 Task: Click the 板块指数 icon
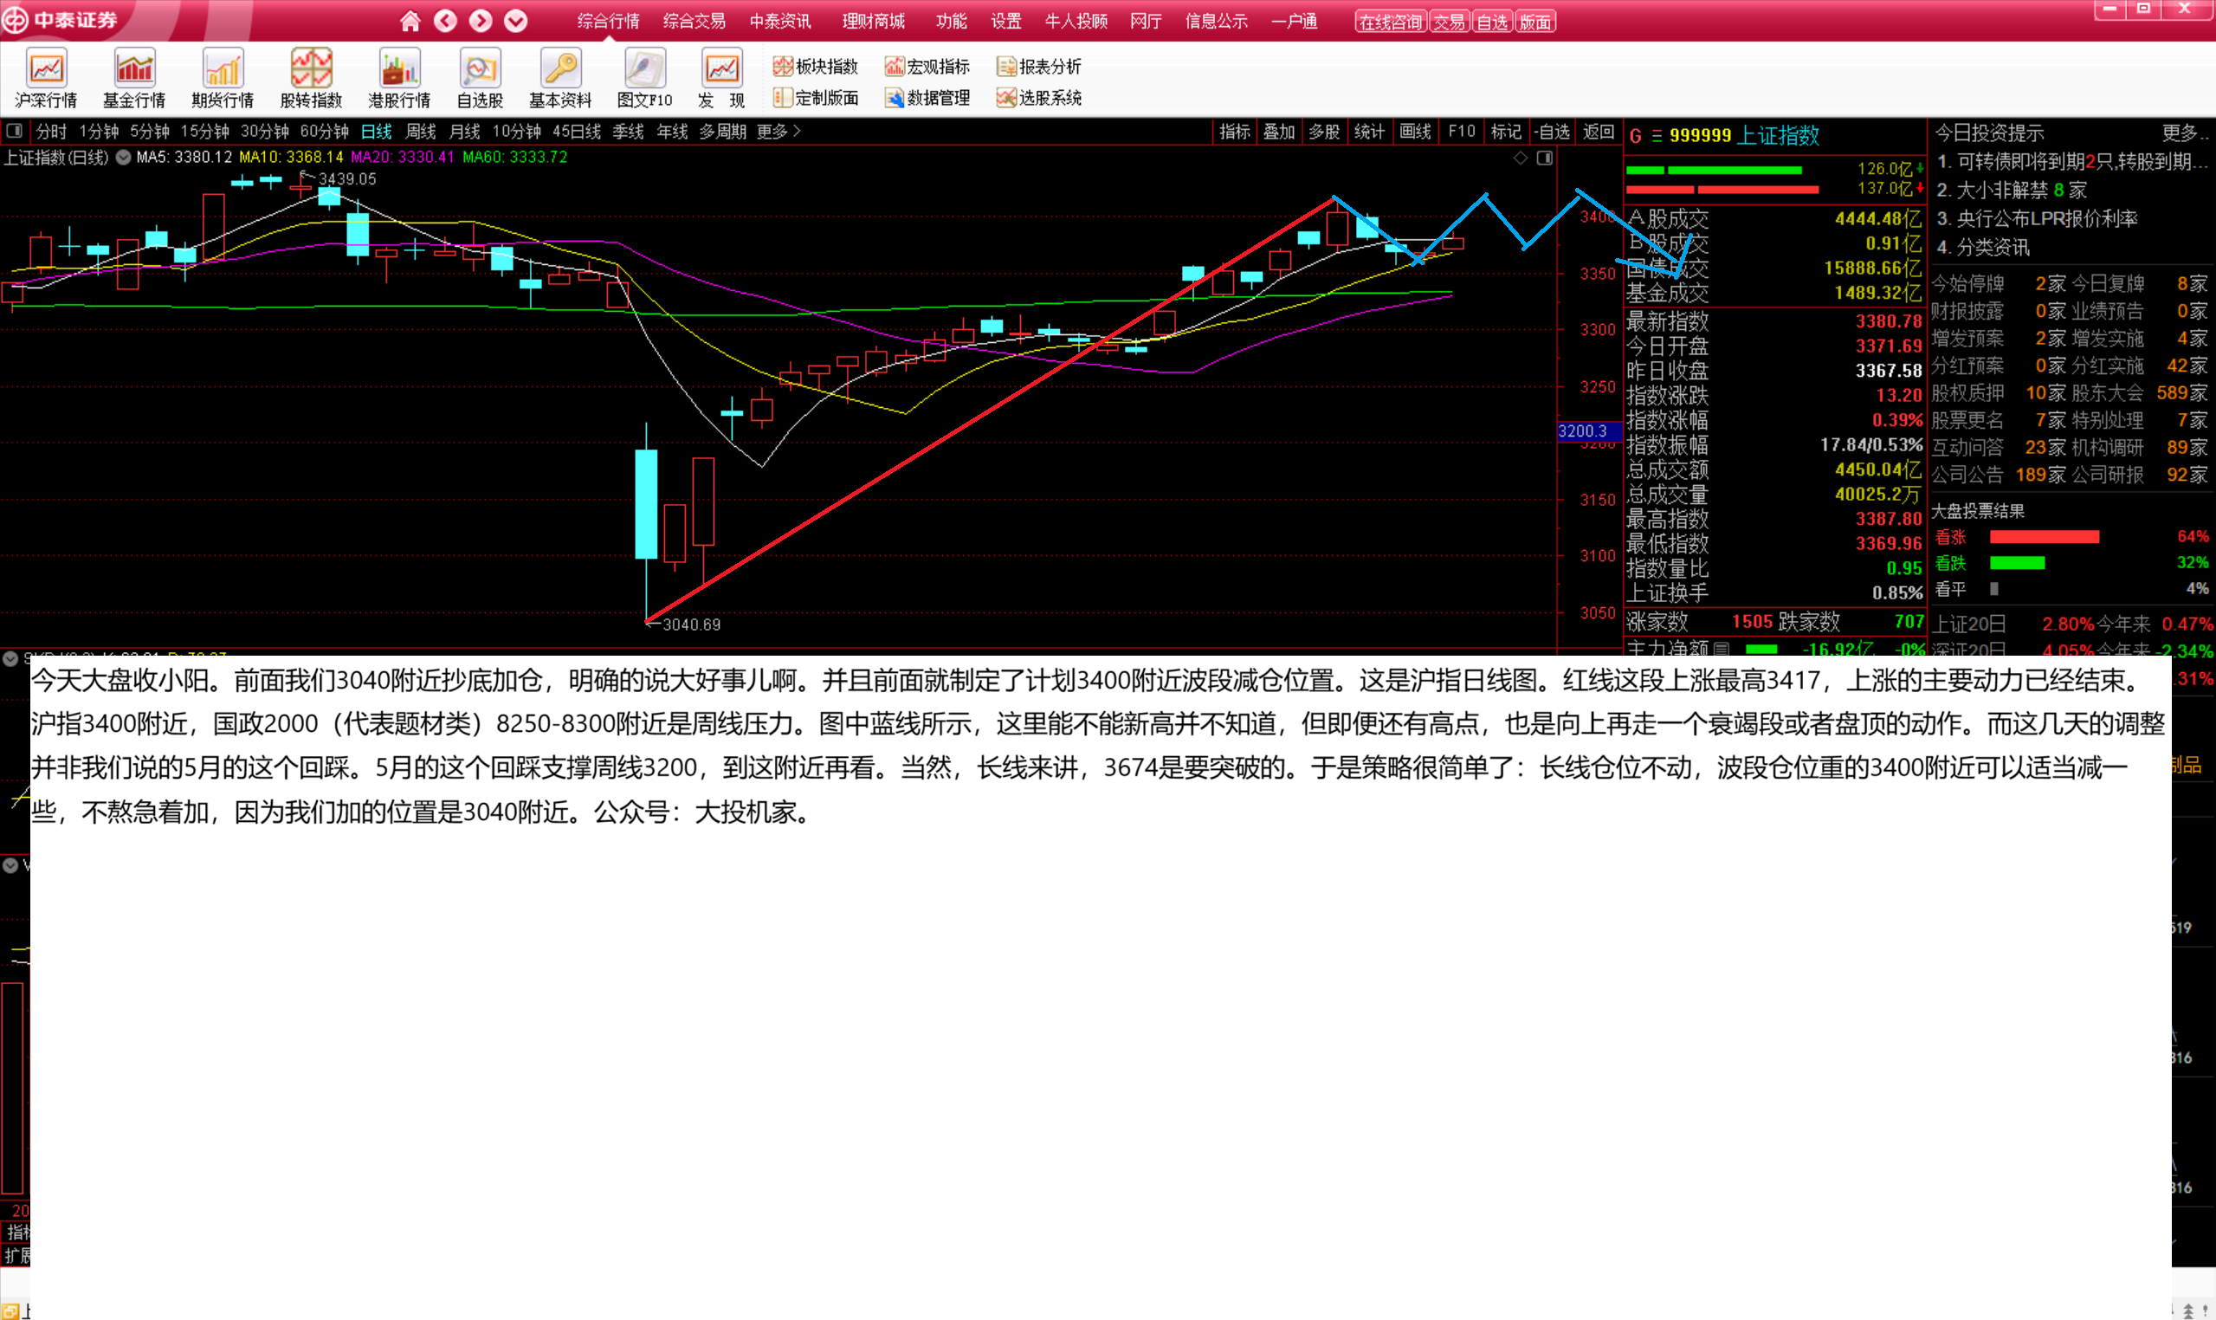(x=783, y=66)
